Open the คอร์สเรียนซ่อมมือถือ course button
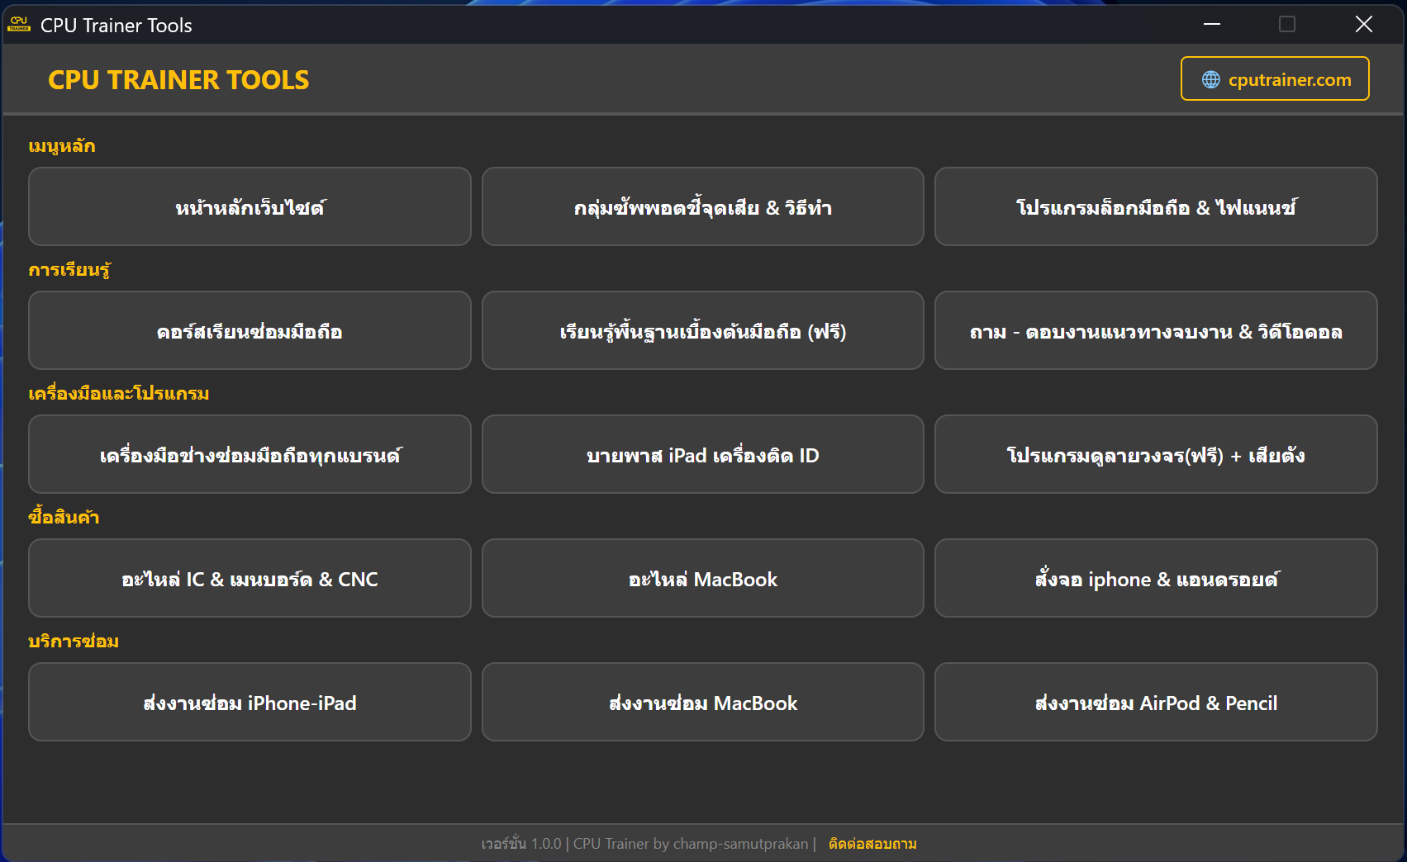Screen dimensions: 1407x862 pos(250,330)
